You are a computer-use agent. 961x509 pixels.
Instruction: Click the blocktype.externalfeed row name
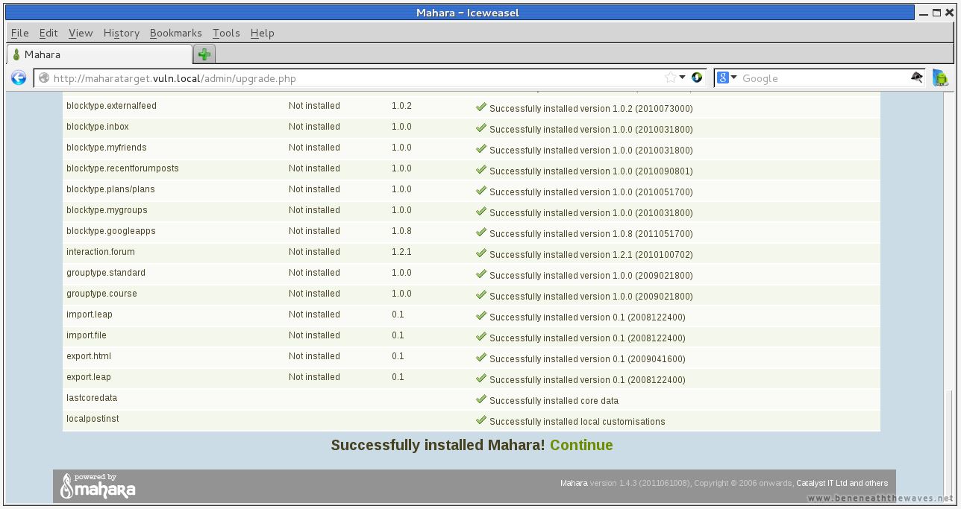point(111,106)
